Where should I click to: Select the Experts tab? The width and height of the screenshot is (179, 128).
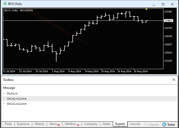120,124
